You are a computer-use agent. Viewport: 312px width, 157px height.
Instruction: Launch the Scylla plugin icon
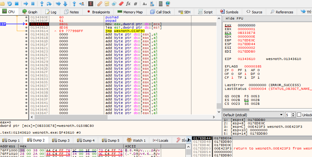90,3
